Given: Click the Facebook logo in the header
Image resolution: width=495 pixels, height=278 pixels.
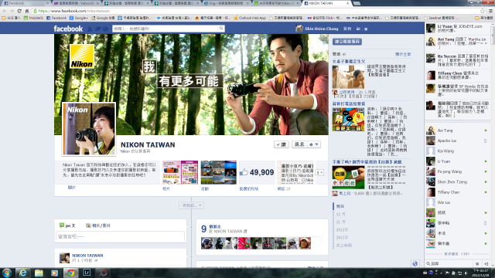Looking at the screenshot, I should [68, 29].
